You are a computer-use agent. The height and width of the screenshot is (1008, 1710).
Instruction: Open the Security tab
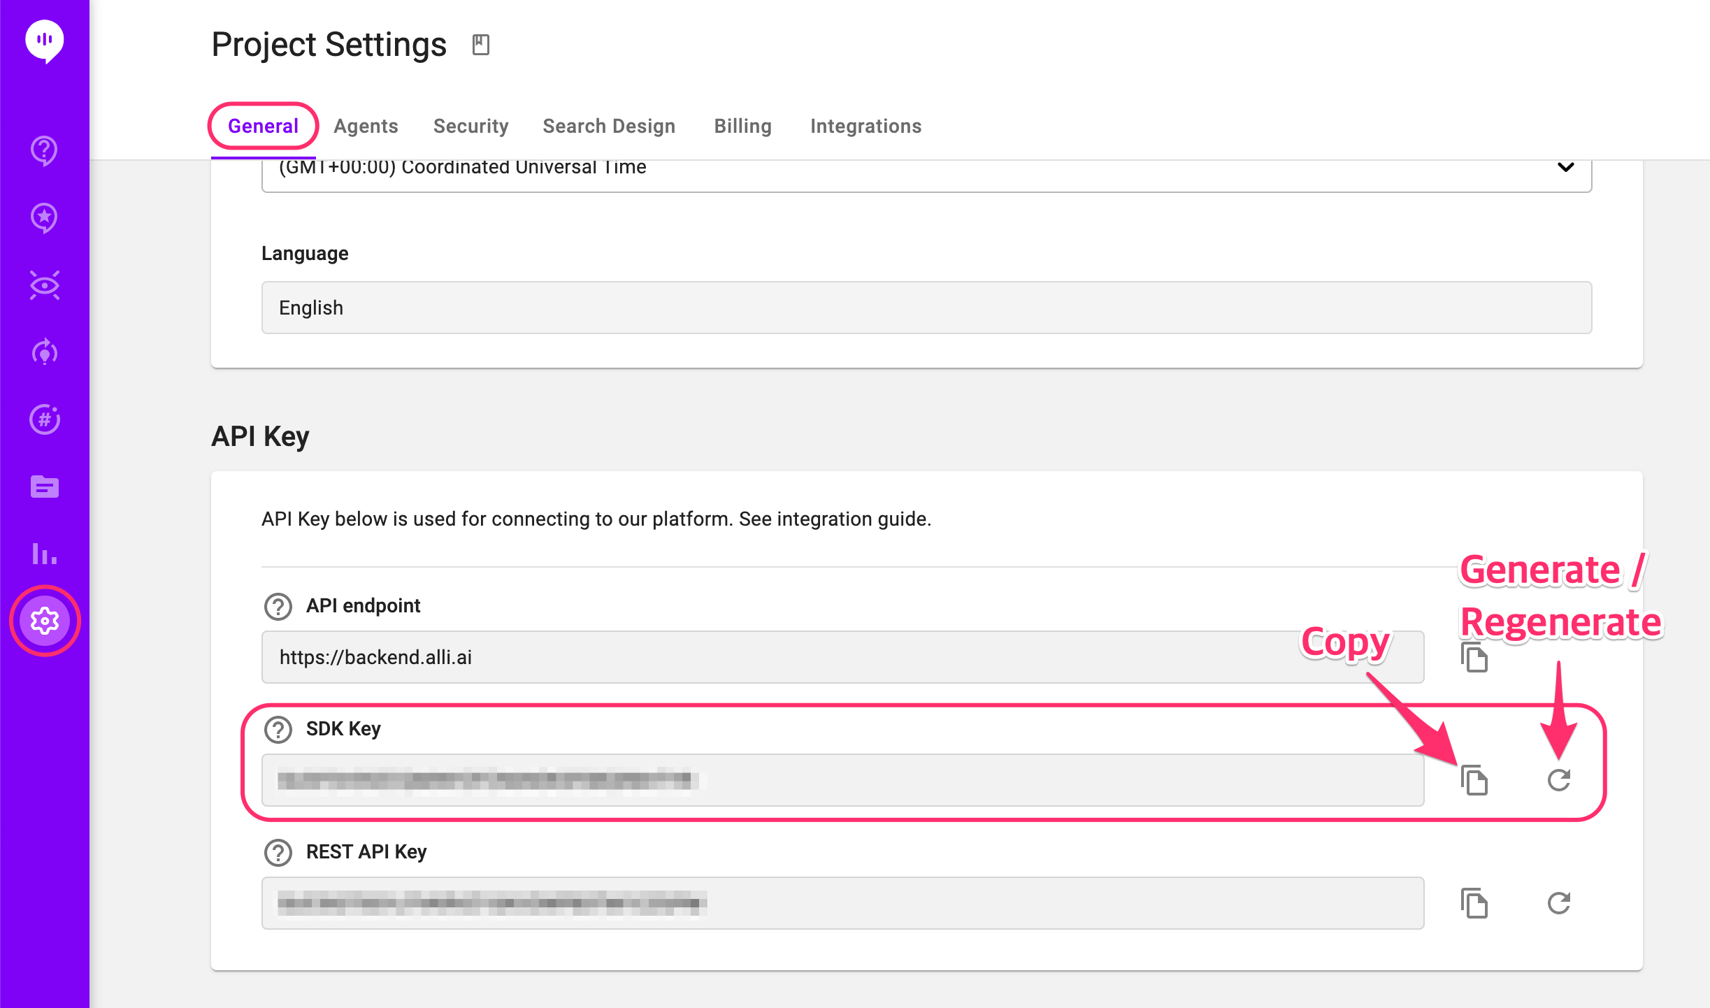click(x=470, y=126)
